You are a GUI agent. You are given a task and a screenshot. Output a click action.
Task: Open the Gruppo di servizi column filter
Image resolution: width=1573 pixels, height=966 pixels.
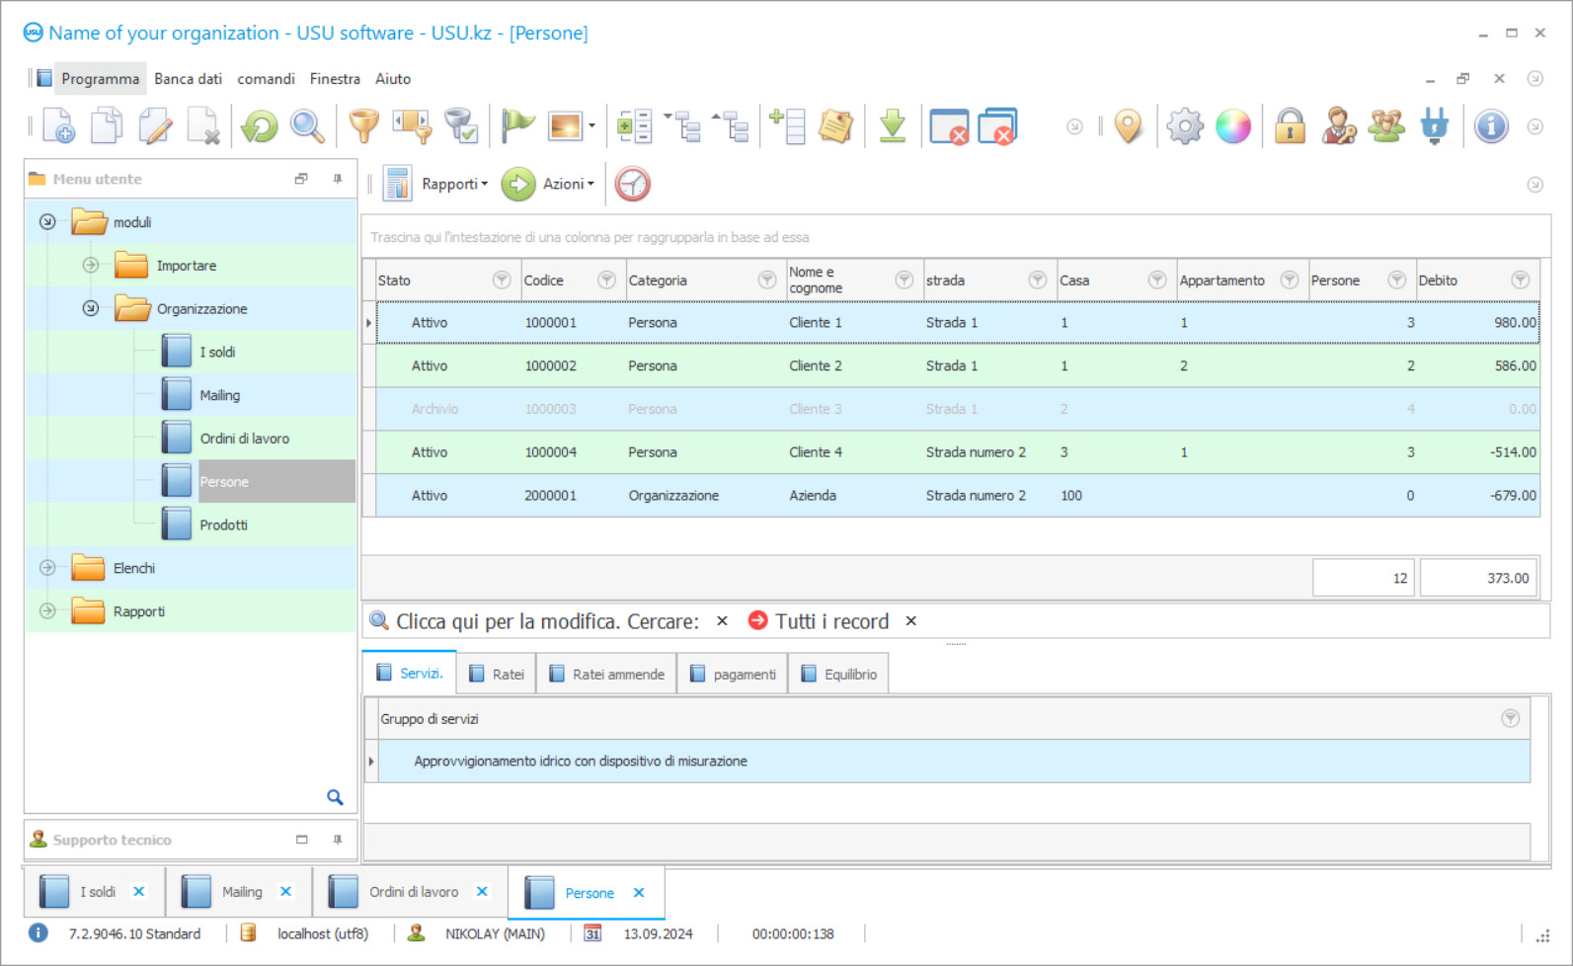pyautogui.click(x=1511, y=719)
